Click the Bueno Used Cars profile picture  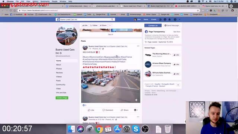(x=67, y=35)
